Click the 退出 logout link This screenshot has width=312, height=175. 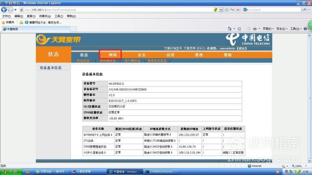(x=242, y=48)
